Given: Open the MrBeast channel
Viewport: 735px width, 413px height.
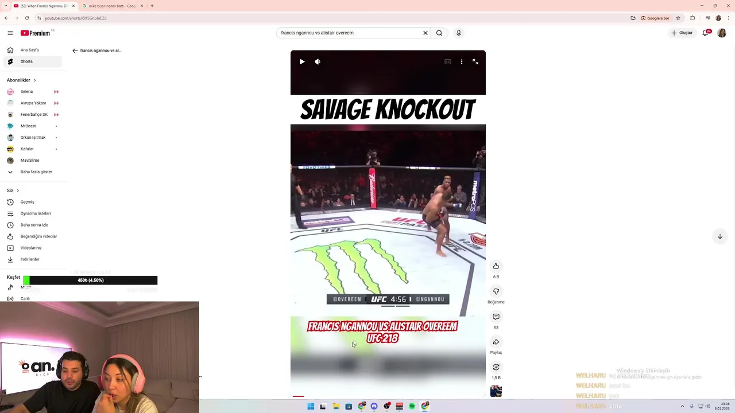Looking at the screenshot, I should click(x=32, y=126).
